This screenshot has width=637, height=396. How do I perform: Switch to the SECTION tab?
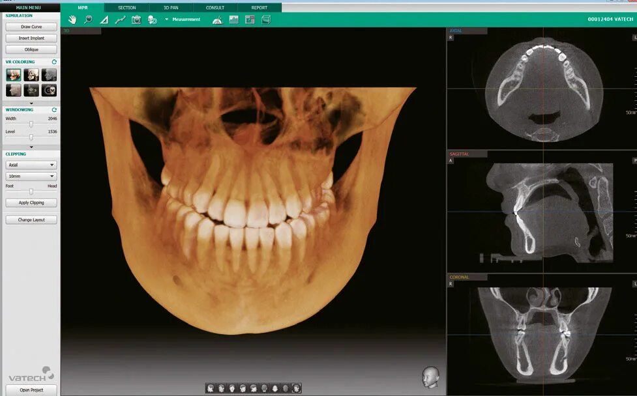(126, 7)
